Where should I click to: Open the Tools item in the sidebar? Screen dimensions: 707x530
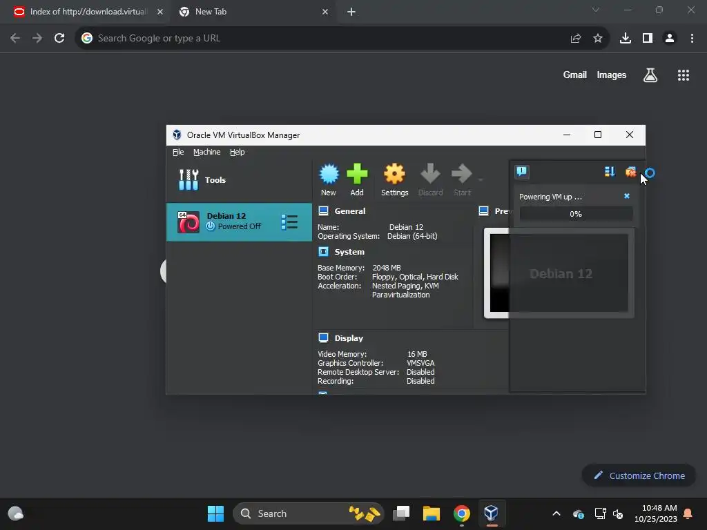tap(239, 180)
